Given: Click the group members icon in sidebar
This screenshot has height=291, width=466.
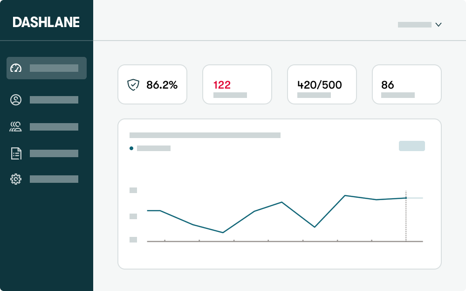Looking at the screenshot, I should 16,126.
